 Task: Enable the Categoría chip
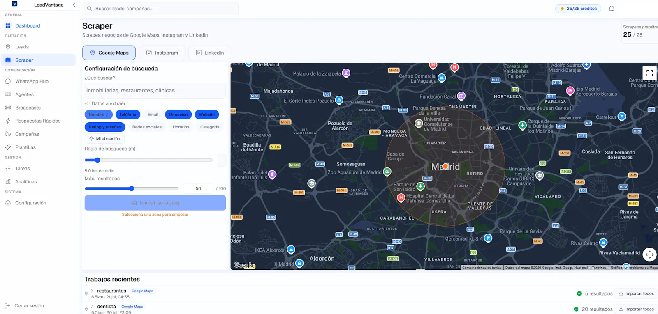[210, 127]
